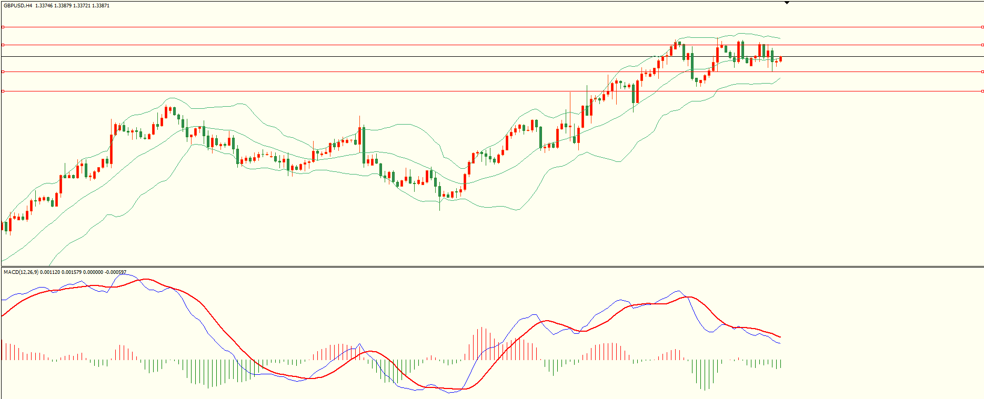
Task: Click the MACD value 0.000000
Action: pos(93,272)
